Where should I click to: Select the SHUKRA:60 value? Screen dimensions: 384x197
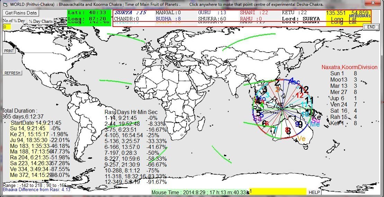pos(212,19)
